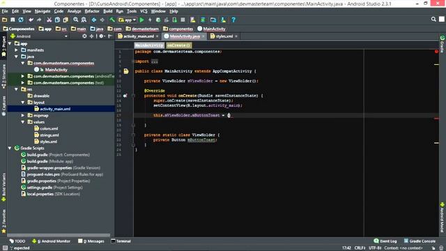Switch to the activity_main.xml editor tab
The height and width of the screenshot is (251, 446).
coord(139,36)
